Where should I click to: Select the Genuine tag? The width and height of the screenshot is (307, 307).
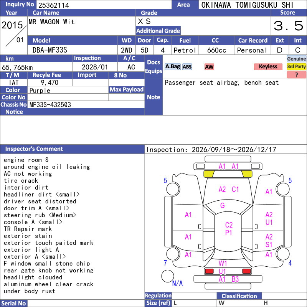point(296,59)
